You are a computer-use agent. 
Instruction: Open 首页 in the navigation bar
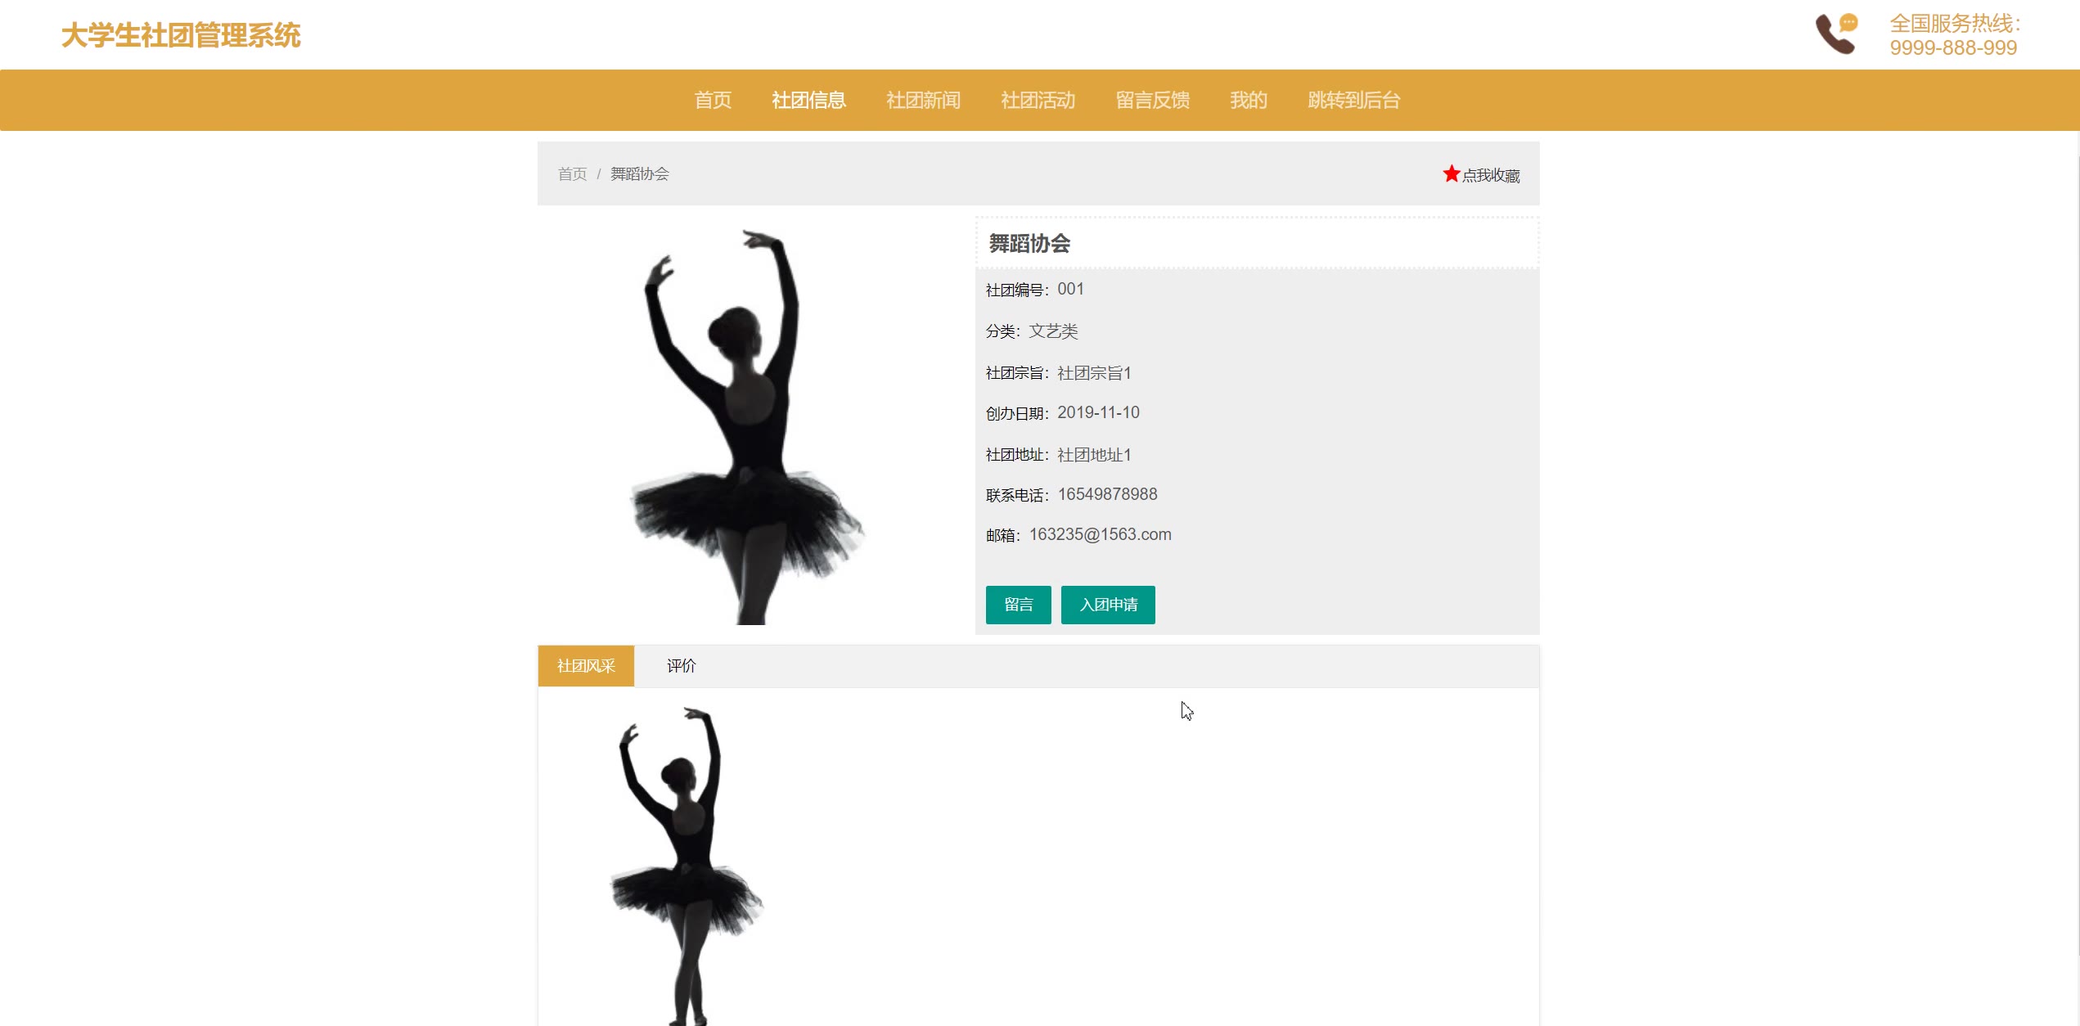tap(713, 100)
